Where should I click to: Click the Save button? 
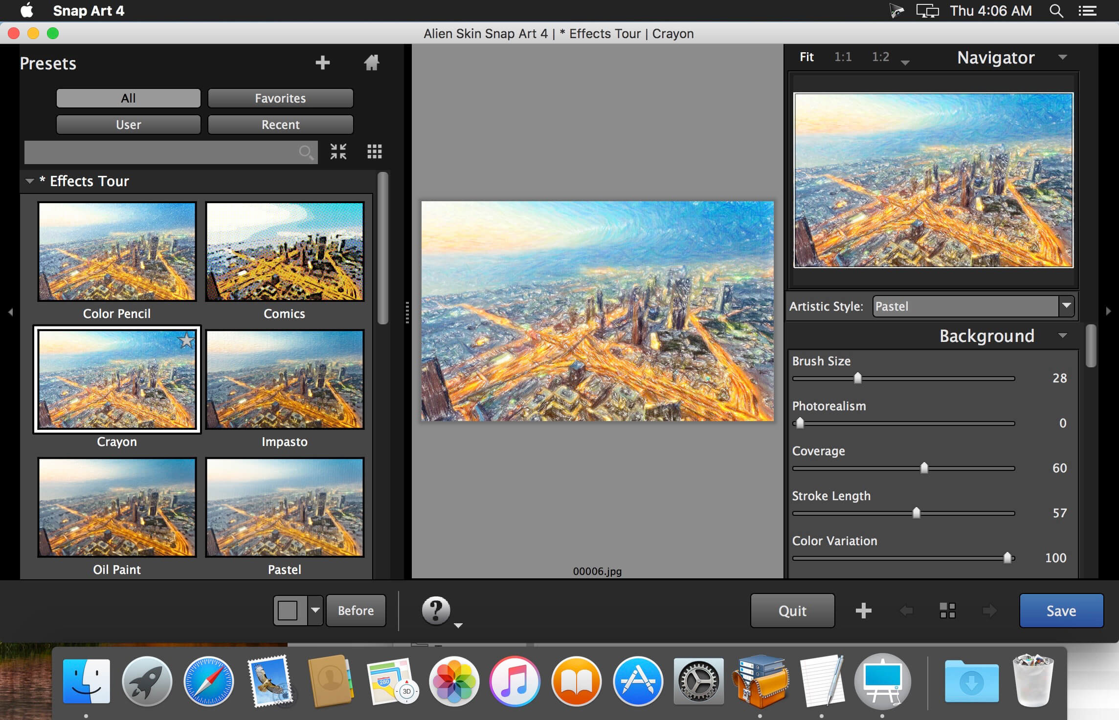tap(1061, 610)
